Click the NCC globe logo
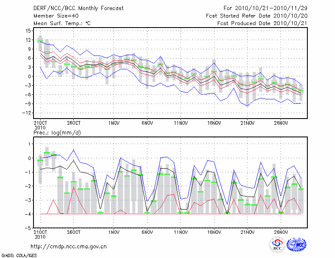Image resolution: width=335 pixels, height=258 pixels. [296, 245]
